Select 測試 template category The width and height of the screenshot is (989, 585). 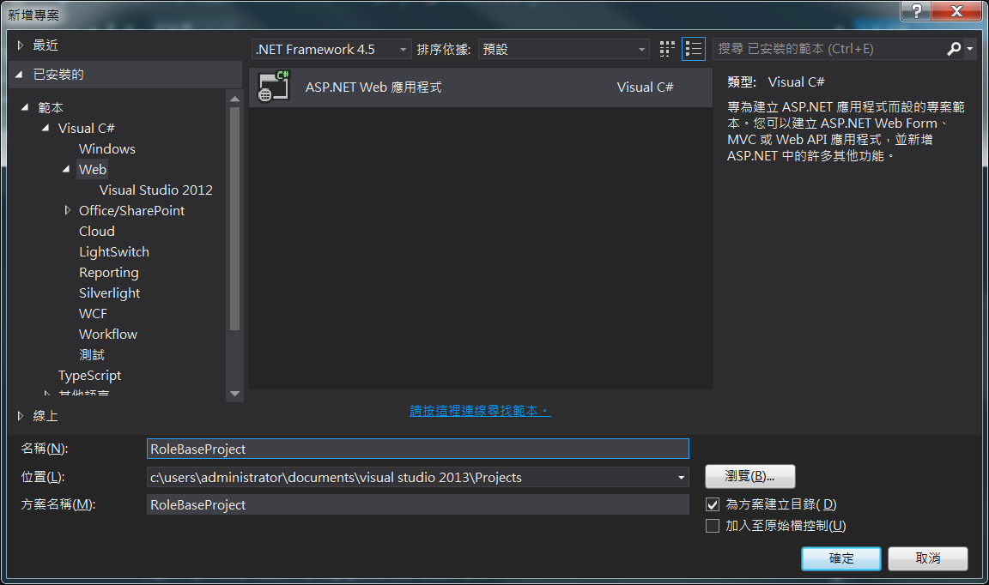coord(92,355)
